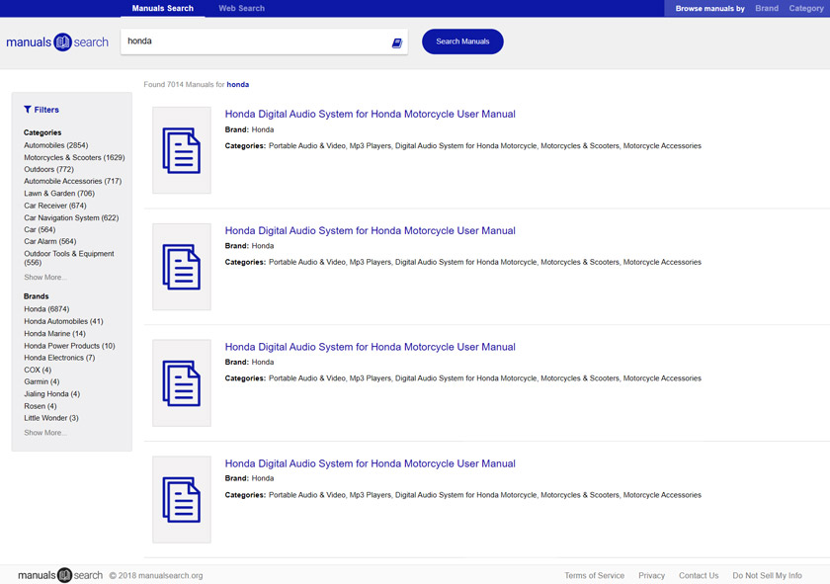
Task: Click the manuals search logo in header
Action: tap(57, 42)
